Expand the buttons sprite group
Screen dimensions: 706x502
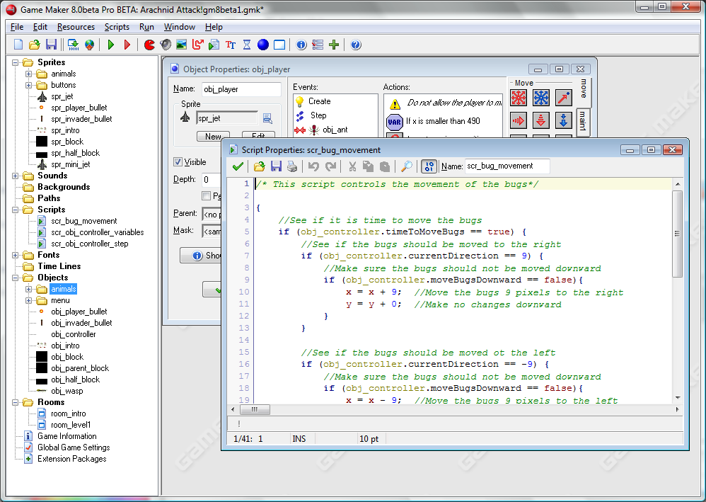click(x=29, y=85)
